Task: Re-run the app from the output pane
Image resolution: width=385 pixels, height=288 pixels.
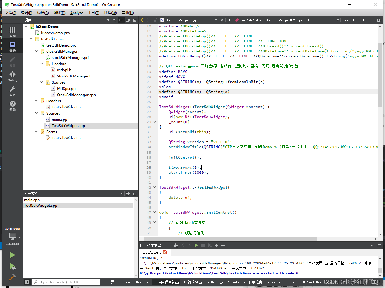Action: coord(196,245)
